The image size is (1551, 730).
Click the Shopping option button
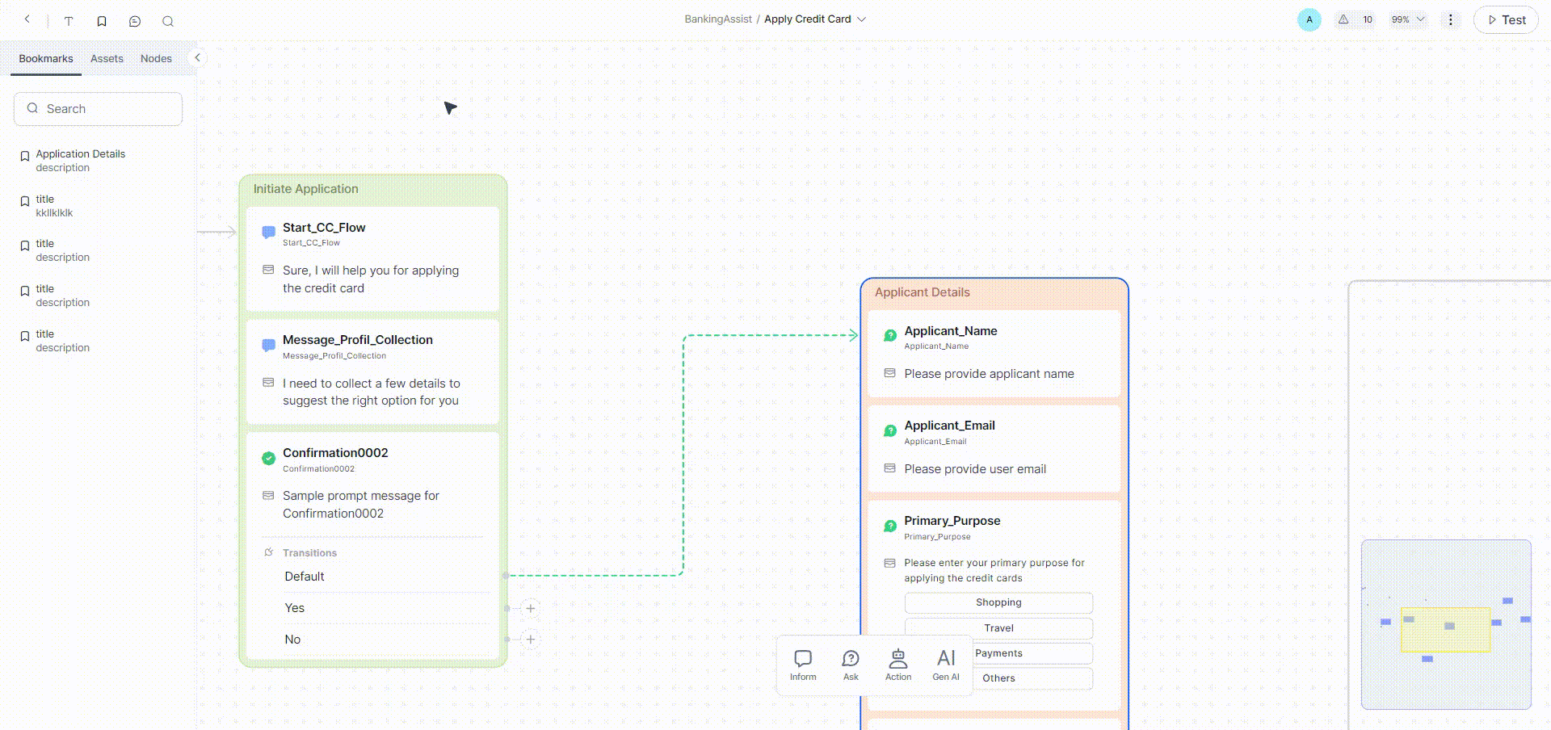[x=998, y=602]
